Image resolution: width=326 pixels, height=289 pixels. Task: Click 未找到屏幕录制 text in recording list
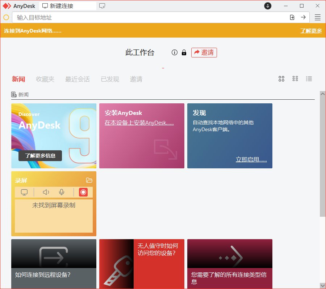pyautogui.click(x=54, y=205)
